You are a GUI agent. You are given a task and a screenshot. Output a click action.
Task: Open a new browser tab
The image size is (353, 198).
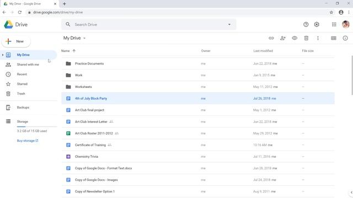coord(65,4)
